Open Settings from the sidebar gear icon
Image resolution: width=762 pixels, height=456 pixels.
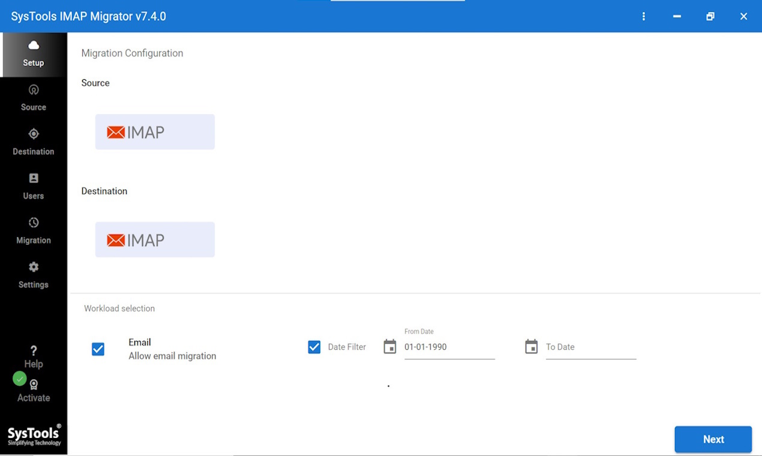pos(33,267)
